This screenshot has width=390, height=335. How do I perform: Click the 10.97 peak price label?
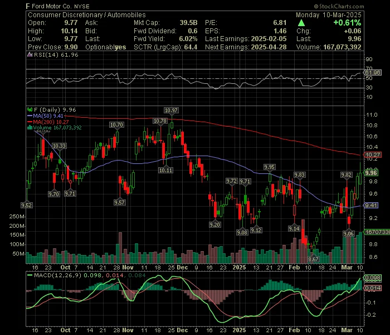pos(172,111)
